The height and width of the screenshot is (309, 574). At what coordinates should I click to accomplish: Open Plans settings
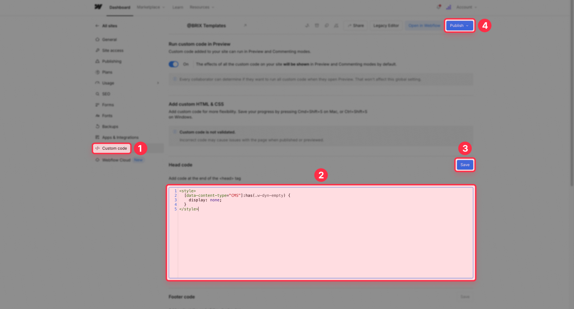pos(107,72)
